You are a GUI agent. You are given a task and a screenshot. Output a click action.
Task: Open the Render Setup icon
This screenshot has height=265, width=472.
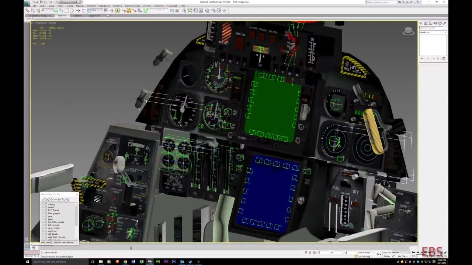click(x=214, y=10)
